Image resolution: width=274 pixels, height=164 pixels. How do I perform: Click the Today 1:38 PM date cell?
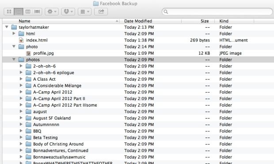click(x=139, y=40)
